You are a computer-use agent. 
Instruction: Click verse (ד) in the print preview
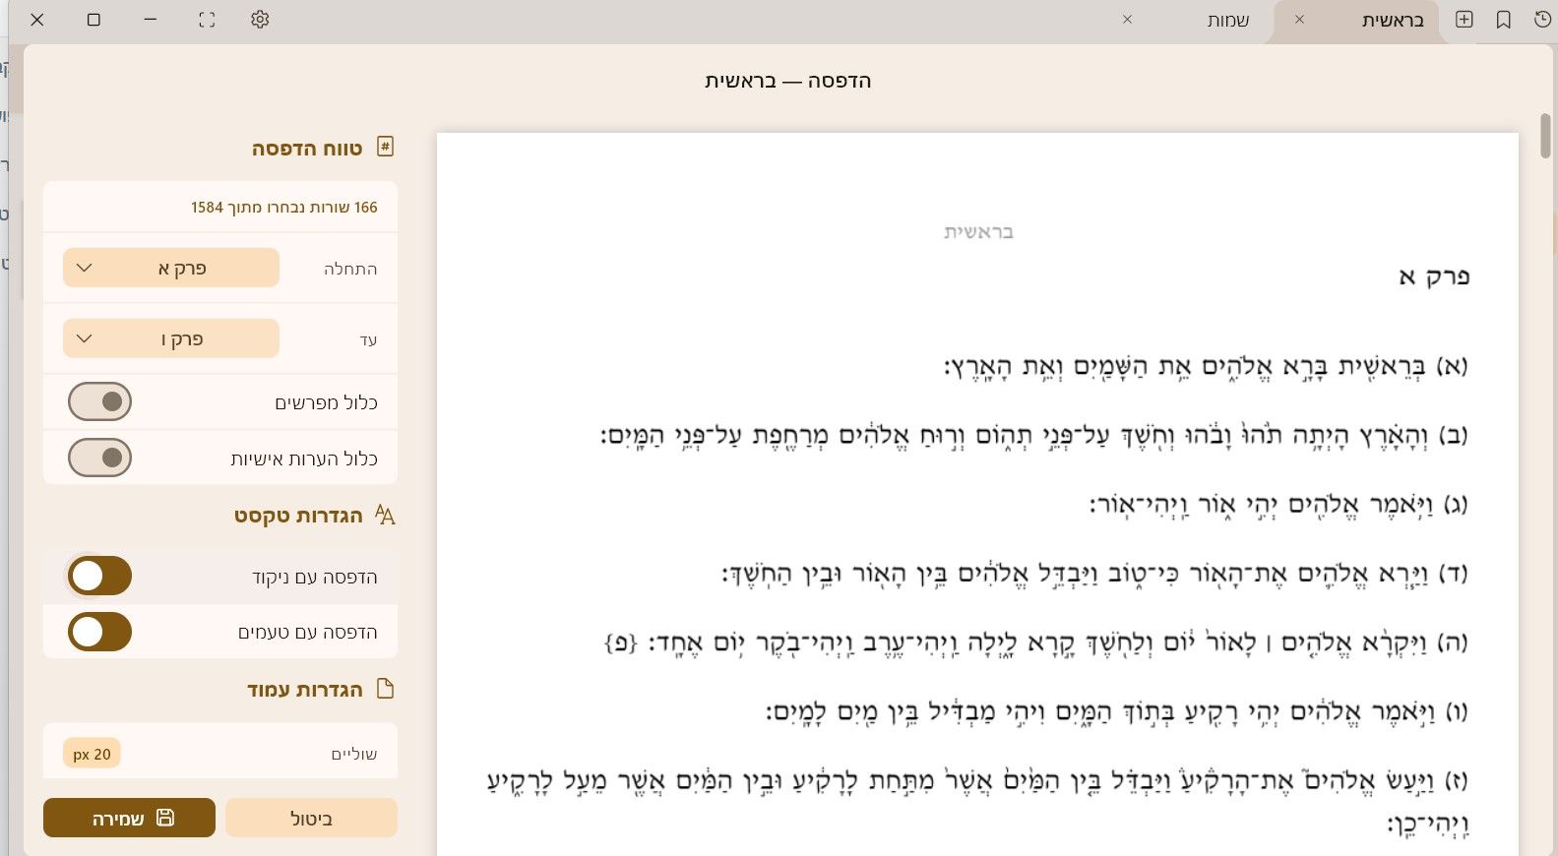(x=1095, y=574)
